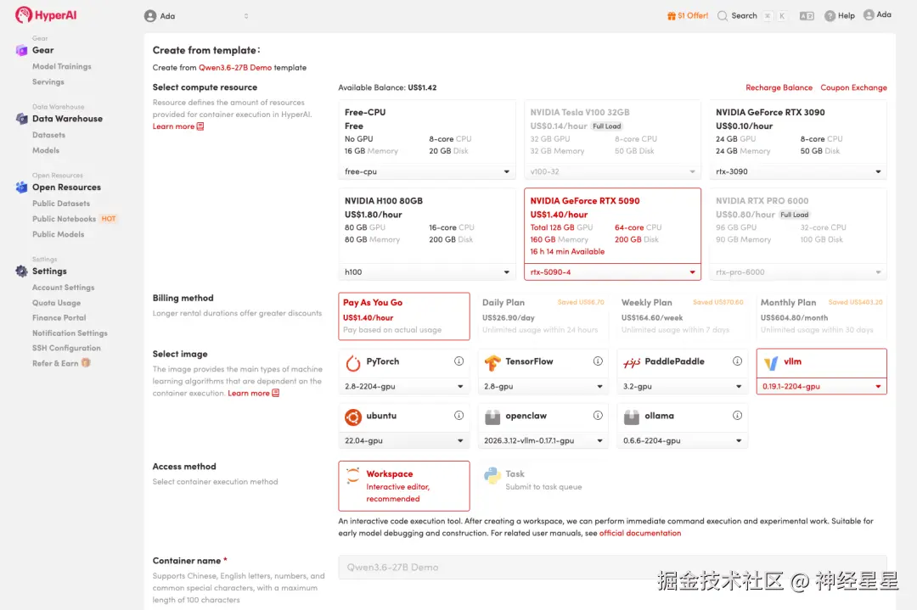917x610 pixels.
Task: Click the Settings cog icon in sidebar
Action: click(21, 271)
